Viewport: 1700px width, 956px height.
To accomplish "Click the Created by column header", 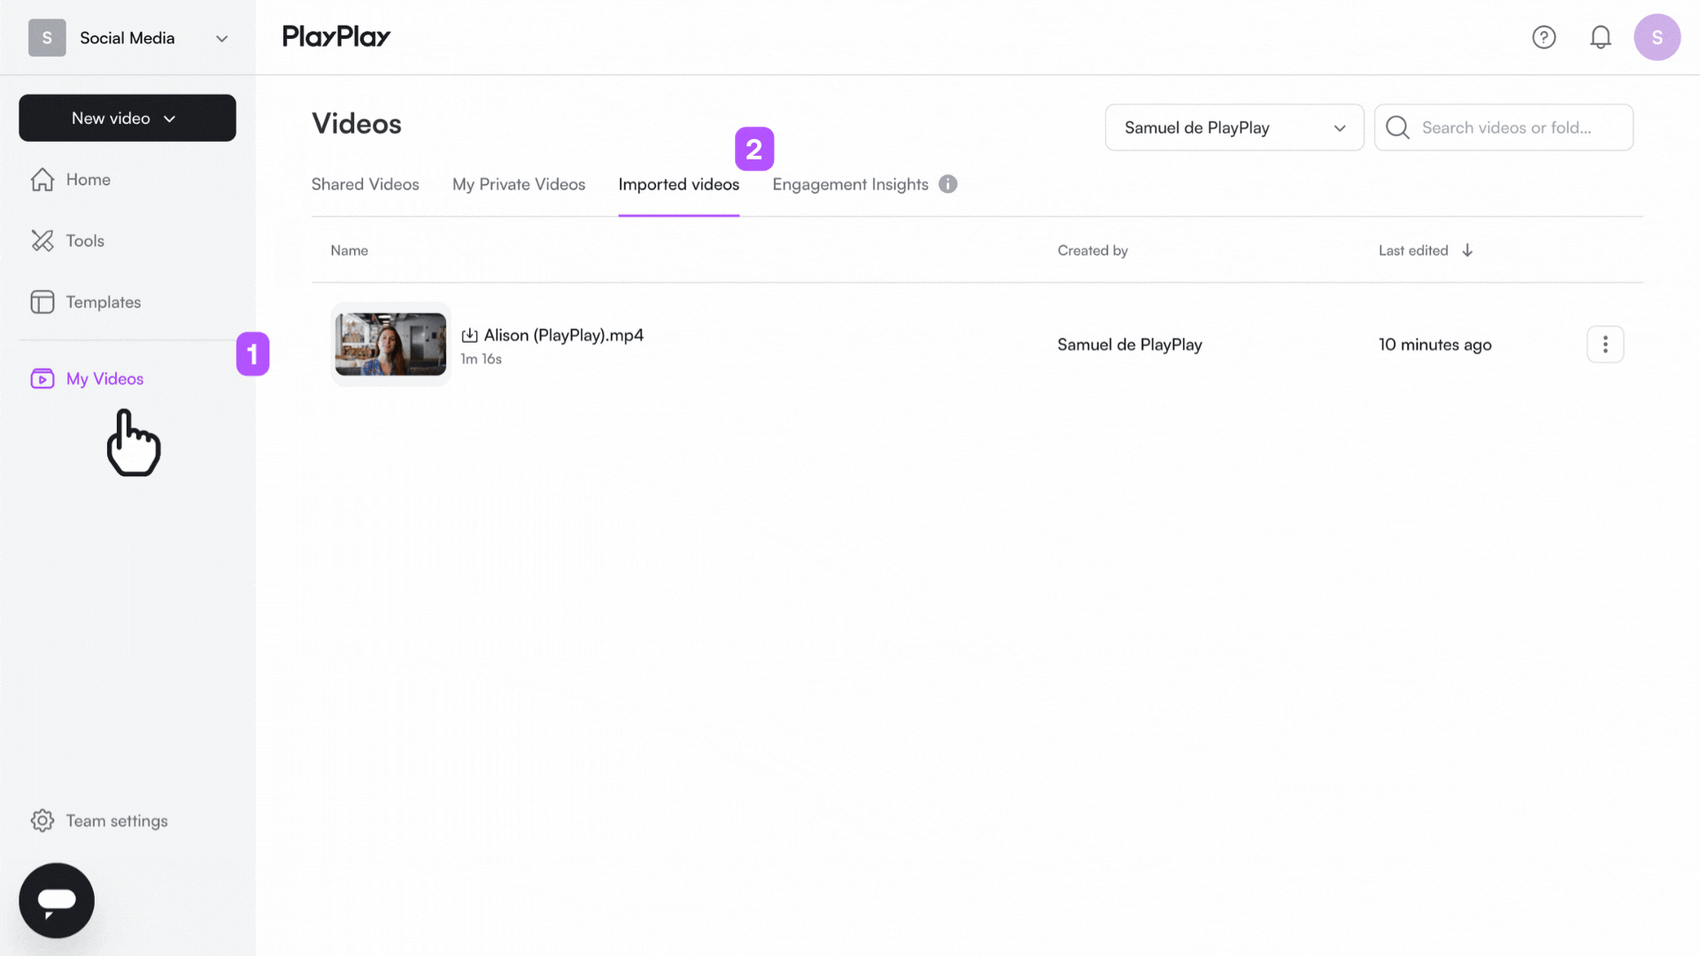I will pos(1093,251).
